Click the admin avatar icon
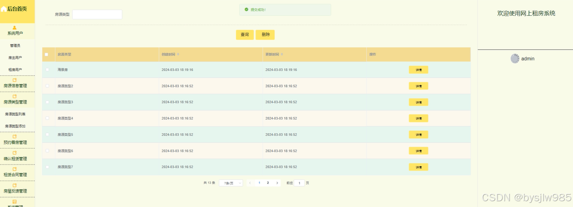Image resolution: width=573 pixels, height=207 pixels. 515,59
